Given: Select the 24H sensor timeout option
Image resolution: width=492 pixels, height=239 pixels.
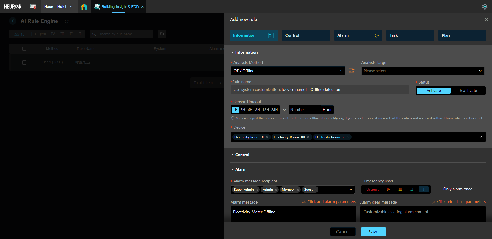Looking at the screenshot, I should [274, 110].
